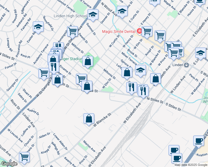Click the bottom-most coffee cup marker
The width and height of the screenshot is (208, 167).
click(x=176, y=158)
